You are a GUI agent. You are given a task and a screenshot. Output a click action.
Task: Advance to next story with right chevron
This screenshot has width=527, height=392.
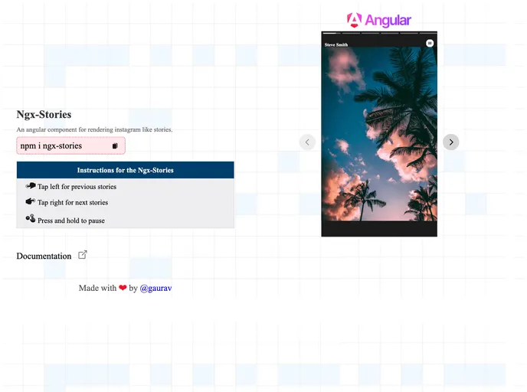(x=451, y=142)
